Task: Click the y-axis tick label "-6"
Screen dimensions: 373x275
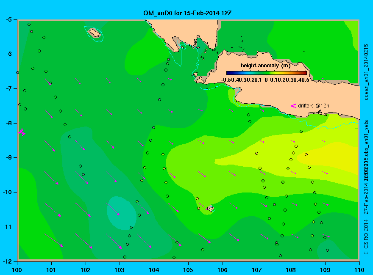Action: (8, 54)
